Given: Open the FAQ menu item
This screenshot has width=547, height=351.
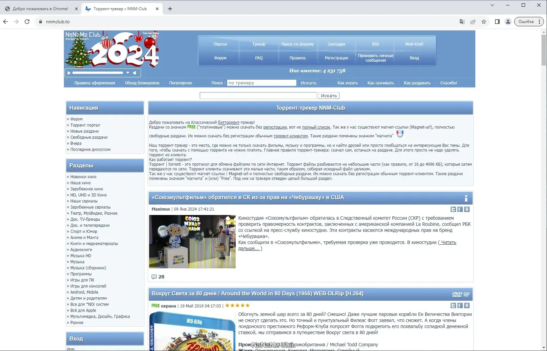Looking at the screenshot, I should click(259, 58).
